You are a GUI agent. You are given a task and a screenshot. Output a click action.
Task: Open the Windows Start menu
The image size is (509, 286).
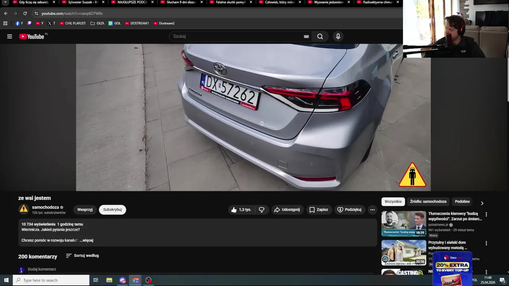(x=6, y=280)
